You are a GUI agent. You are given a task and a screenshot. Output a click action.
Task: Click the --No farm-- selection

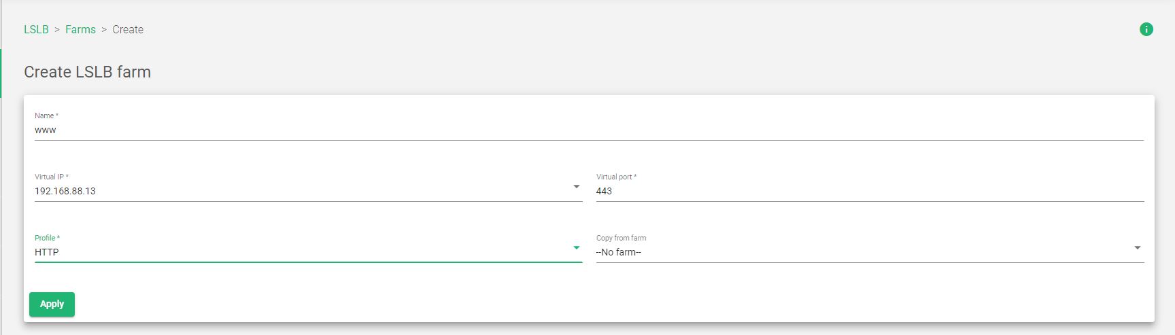tap(619, 252)
